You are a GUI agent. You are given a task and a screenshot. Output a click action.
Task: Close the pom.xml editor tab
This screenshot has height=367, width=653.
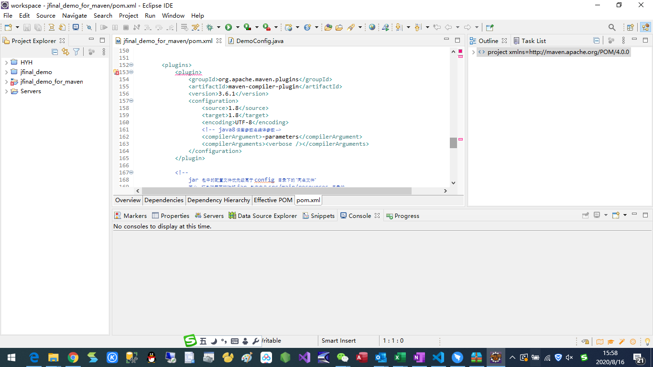219,41
